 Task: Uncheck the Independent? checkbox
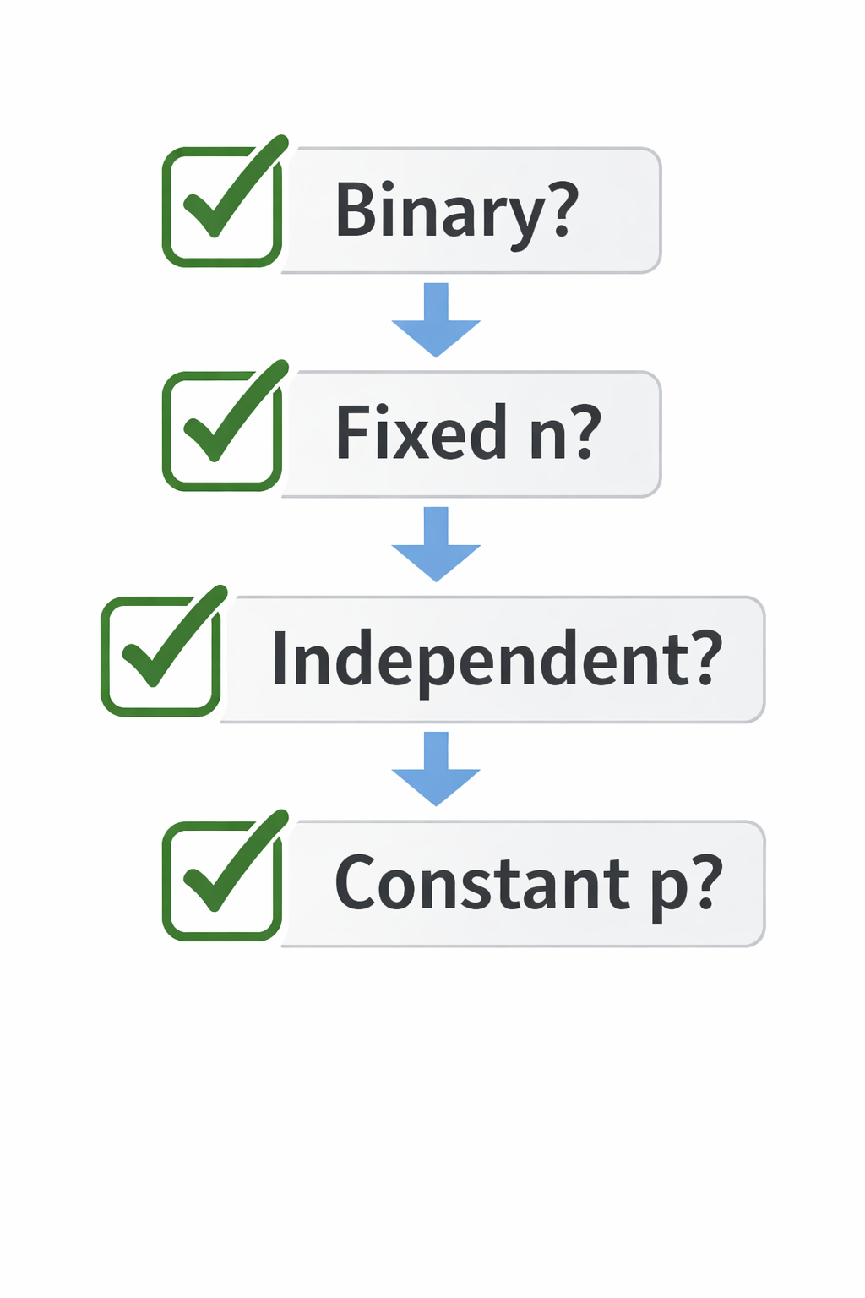160,657
